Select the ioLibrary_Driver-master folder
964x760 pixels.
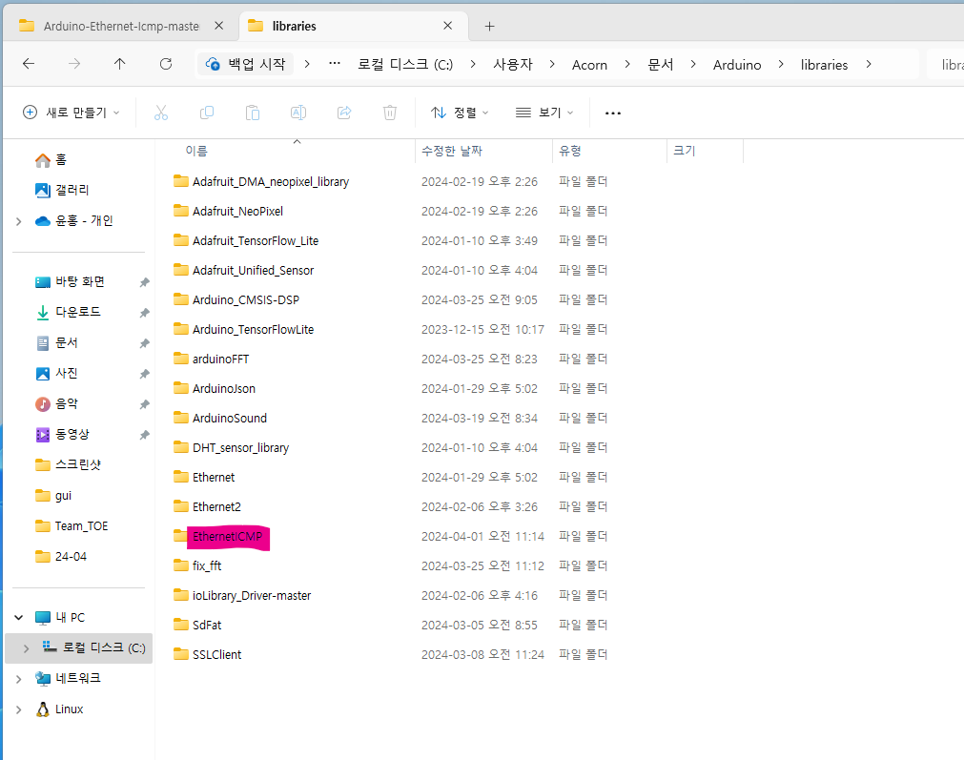tap(252, 596)
